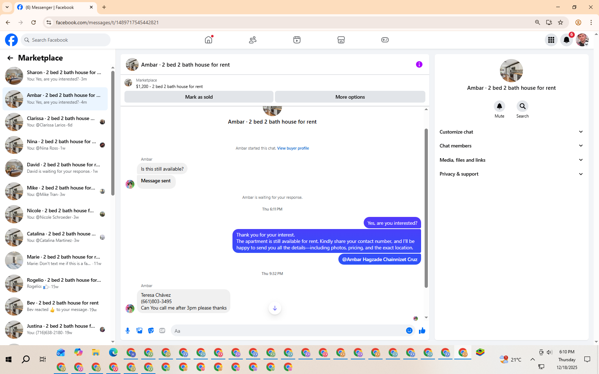Open Catalina's conversation in the list
Image resolution: width=599 pixels, height=374 pixels.
[x=55, y=237]
